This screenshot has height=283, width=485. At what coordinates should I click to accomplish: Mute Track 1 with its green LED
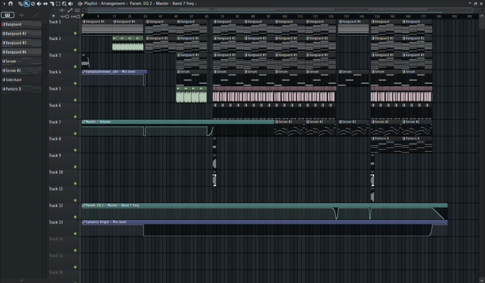click(x=75, y=33)
